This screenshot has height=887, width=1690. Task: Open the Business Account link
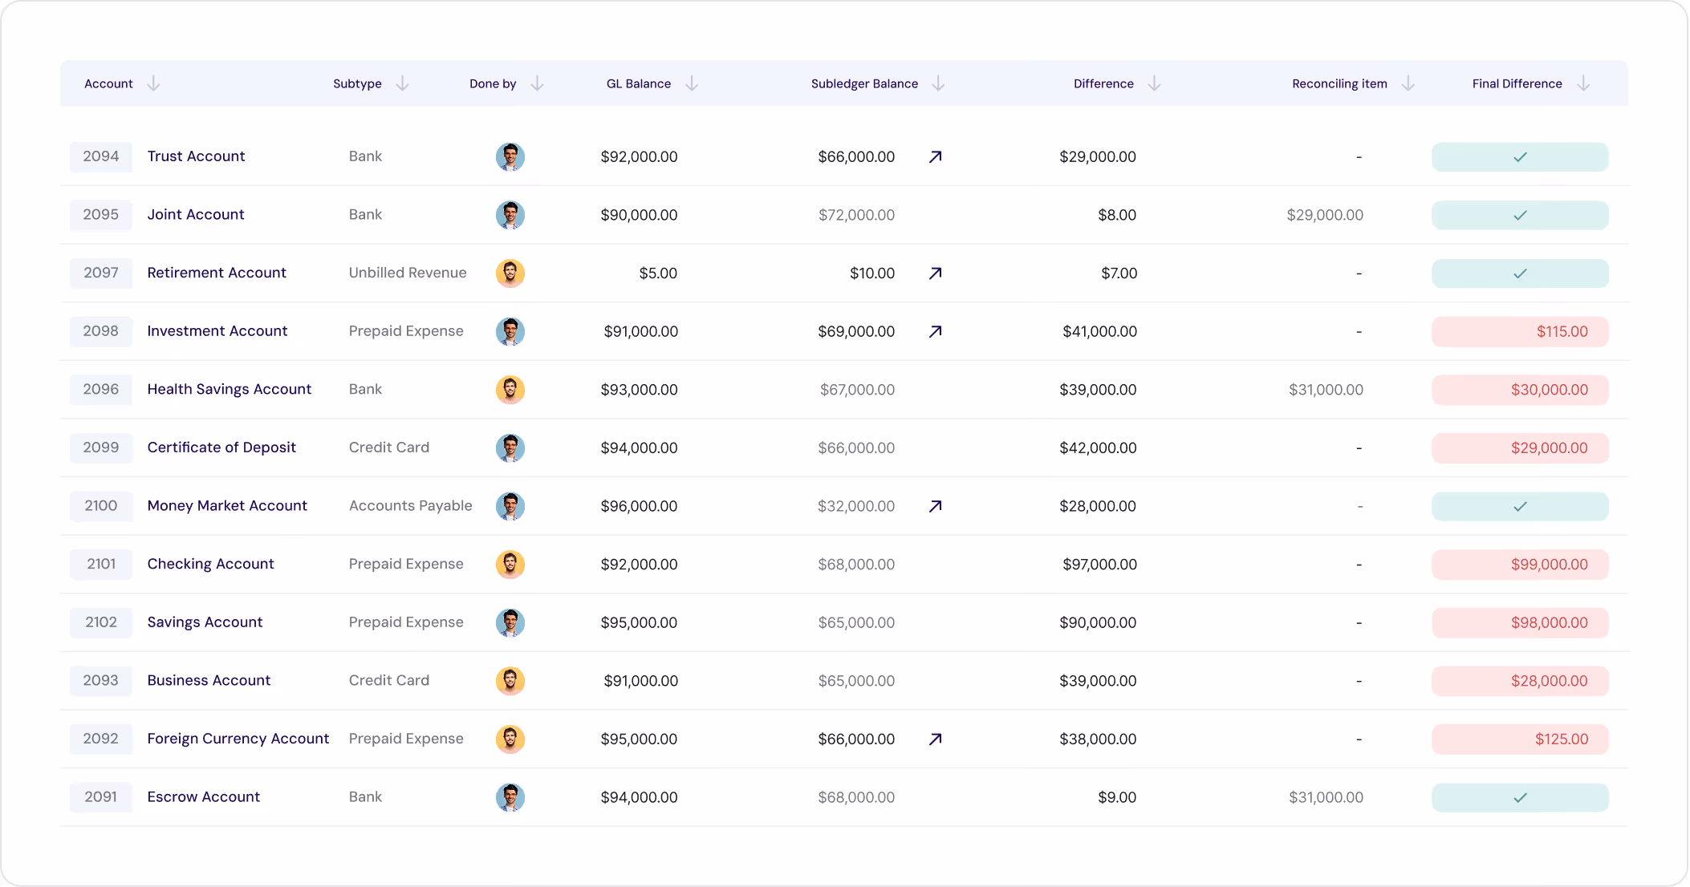point(209,681)
